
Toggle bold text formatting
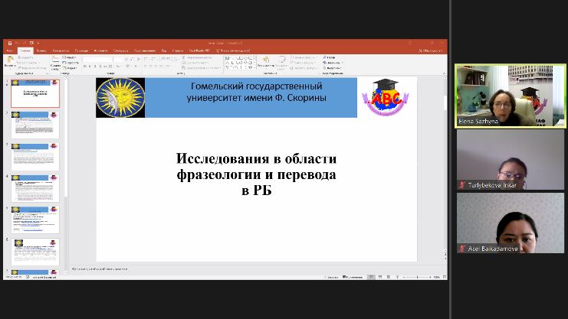(x=86, y=67)
